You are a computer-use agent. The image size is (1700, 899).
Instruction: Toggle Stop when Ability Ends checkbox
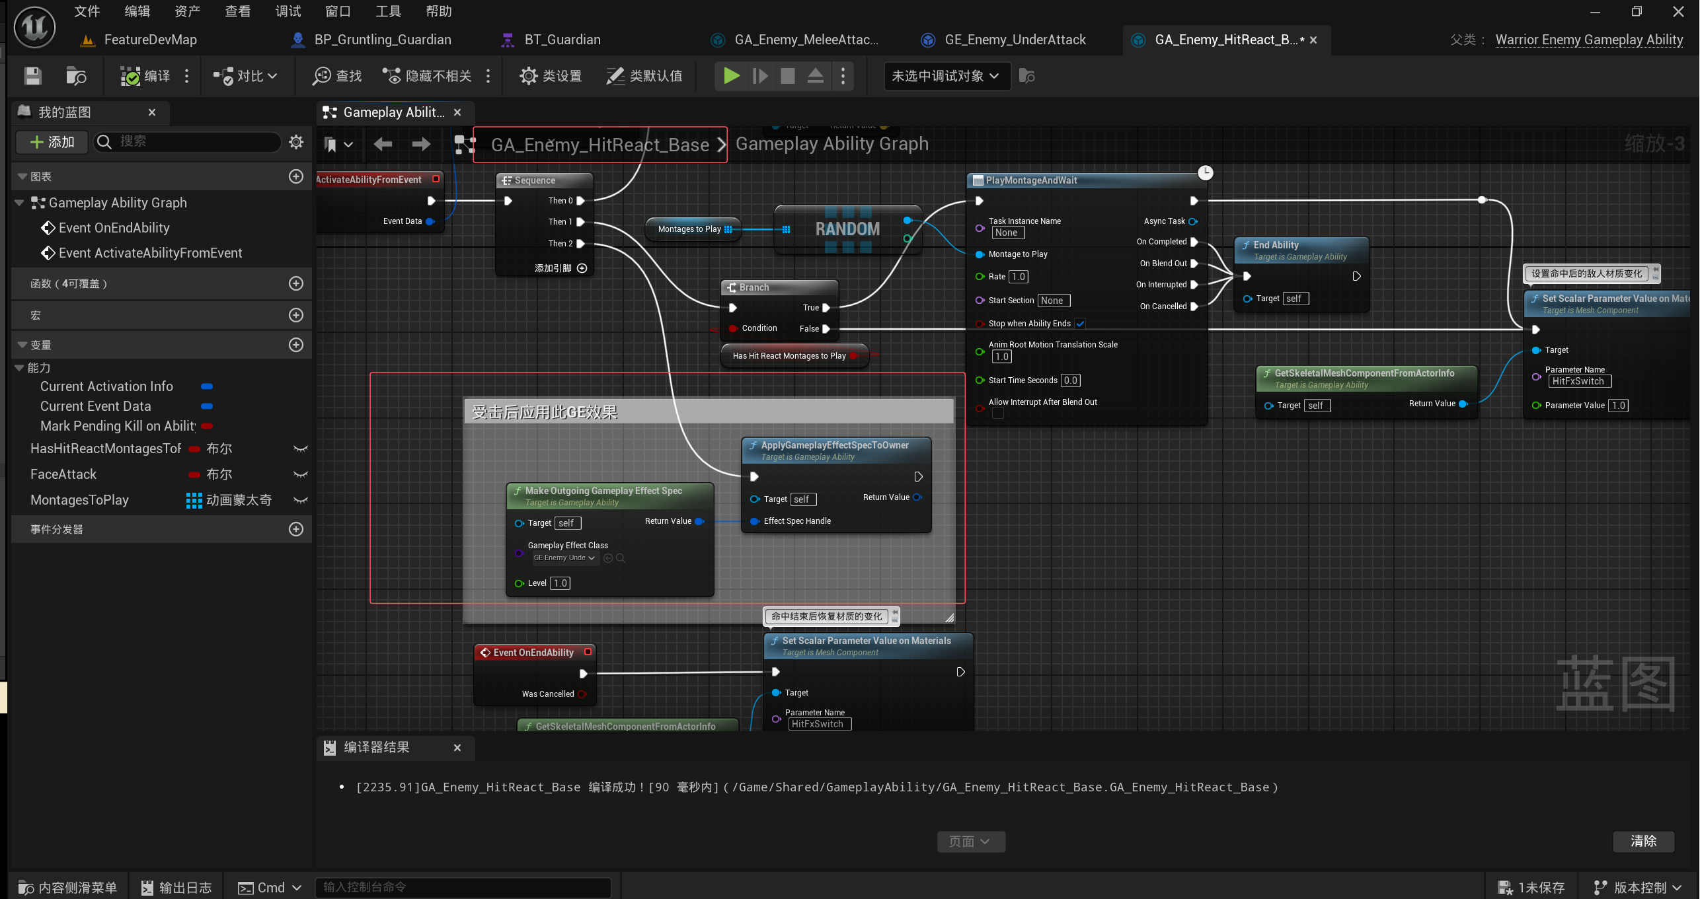pos(1080,324)
